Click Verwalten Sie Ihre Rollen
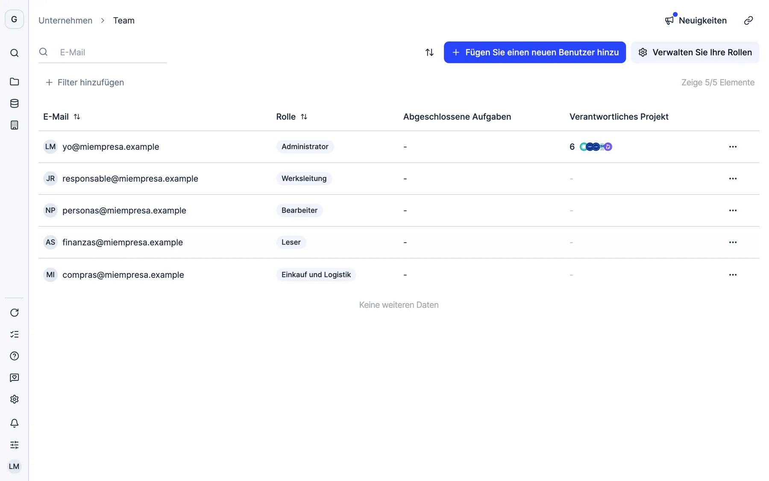The height and width of the screenshot is (481, 769). point(695,52)
